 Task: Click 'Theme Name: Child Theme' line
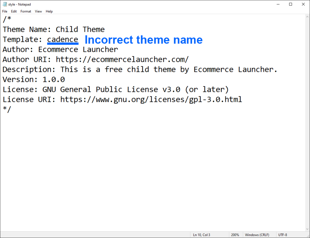tap(54, 29)
